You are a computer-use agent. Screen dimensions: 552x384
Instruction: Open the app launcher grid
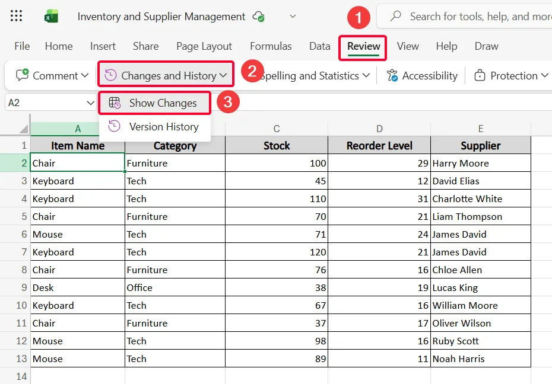[16, 16]
